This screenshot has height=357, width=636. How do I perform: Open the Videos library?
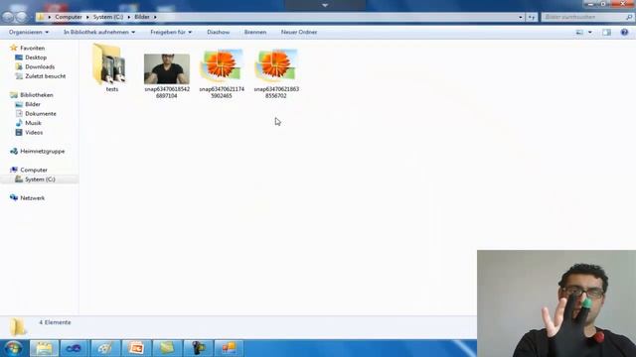[34, 132]
